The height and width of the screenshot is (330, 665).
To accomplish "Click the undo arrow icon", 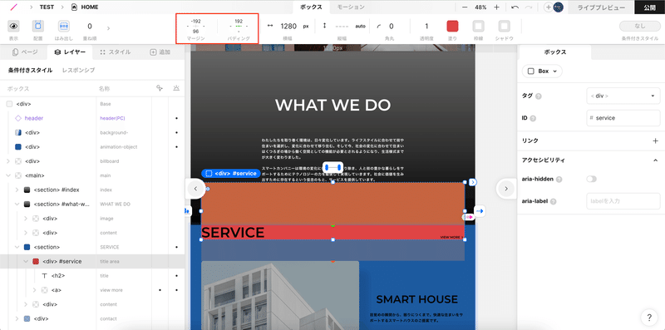I will click(515, 7).
